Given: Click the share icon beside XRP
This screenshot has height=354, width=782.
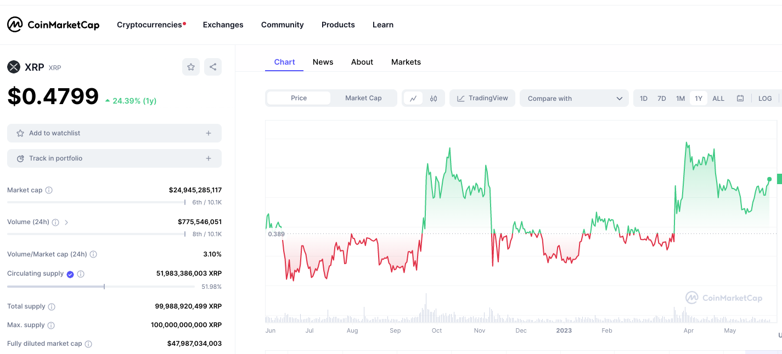Looking at the screenshot, I should point(213,67).
